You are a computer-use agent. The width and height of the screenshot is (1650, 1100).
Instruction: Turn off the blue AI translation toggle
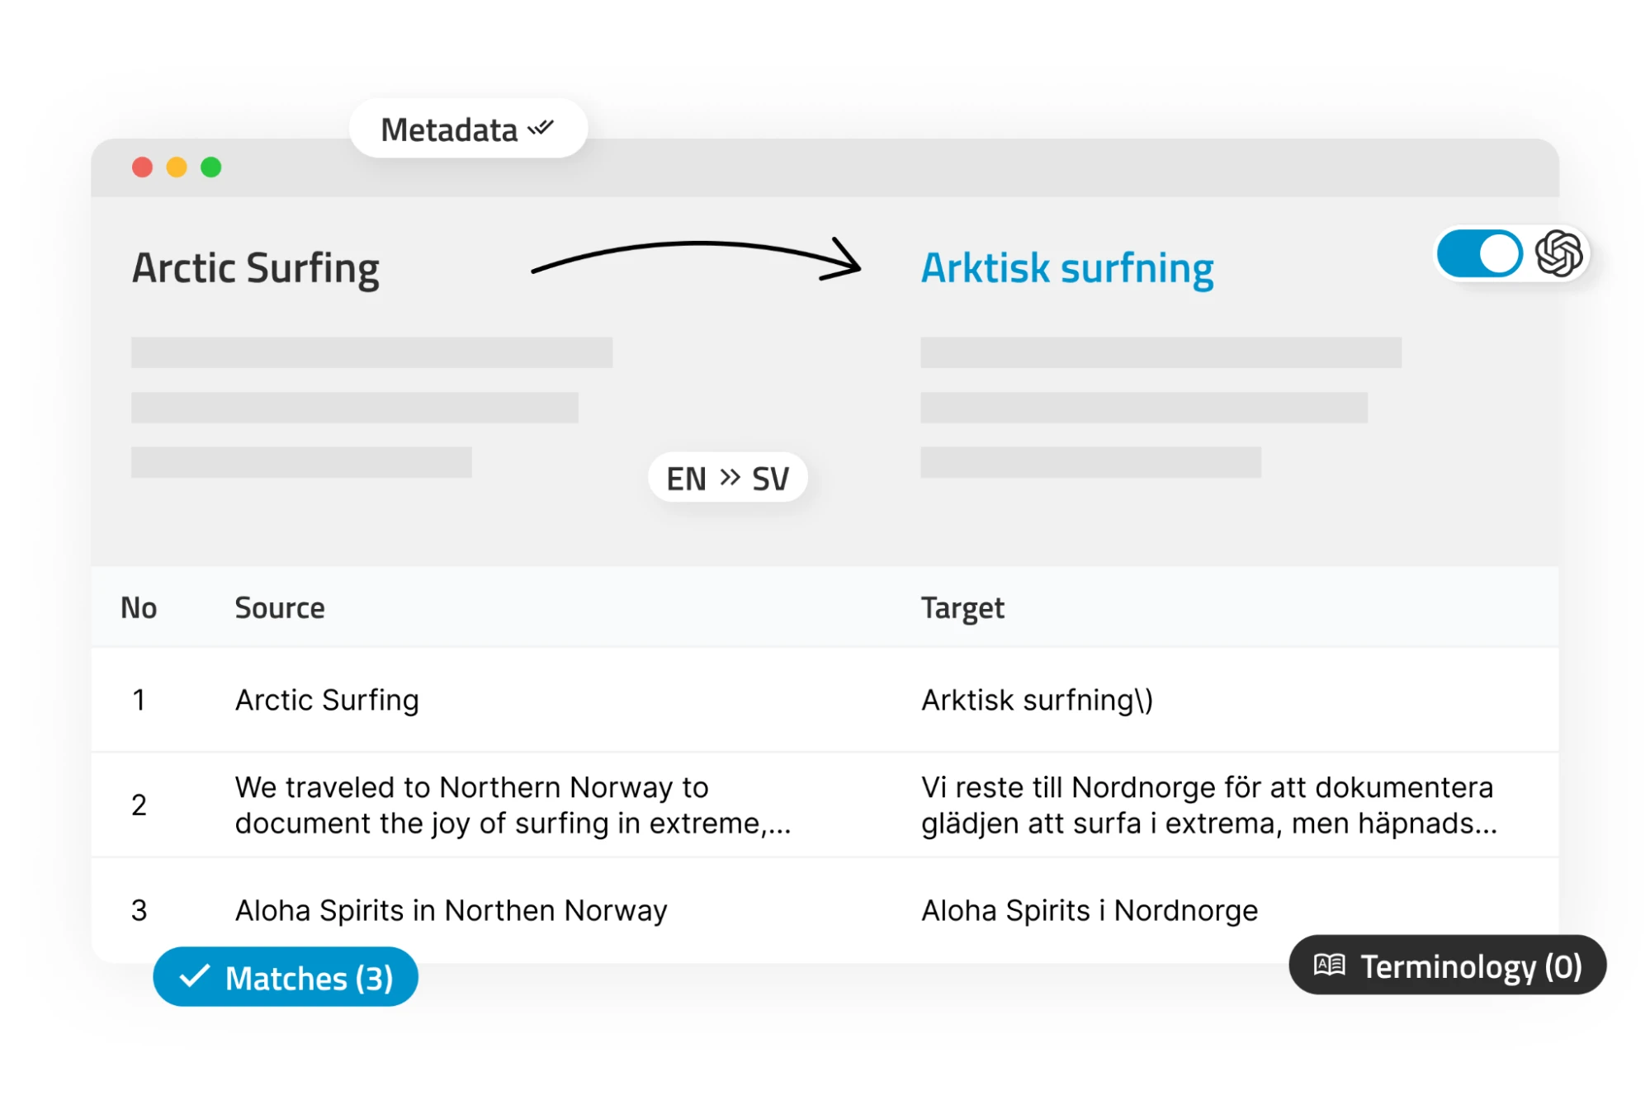pyautogui.click(x=1480, y=253)
